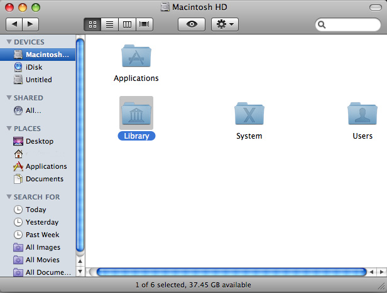This screenshot has height=293, width=387.
Task: Click the sidebar vertical scrollbar thumb
Action: point(80,146)
